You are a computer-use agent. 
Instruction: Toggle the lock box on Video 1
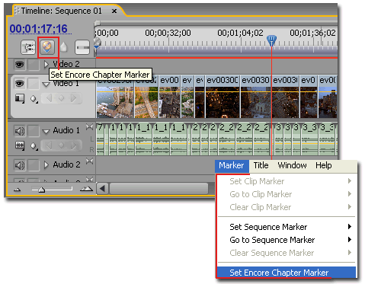[34, 84]
